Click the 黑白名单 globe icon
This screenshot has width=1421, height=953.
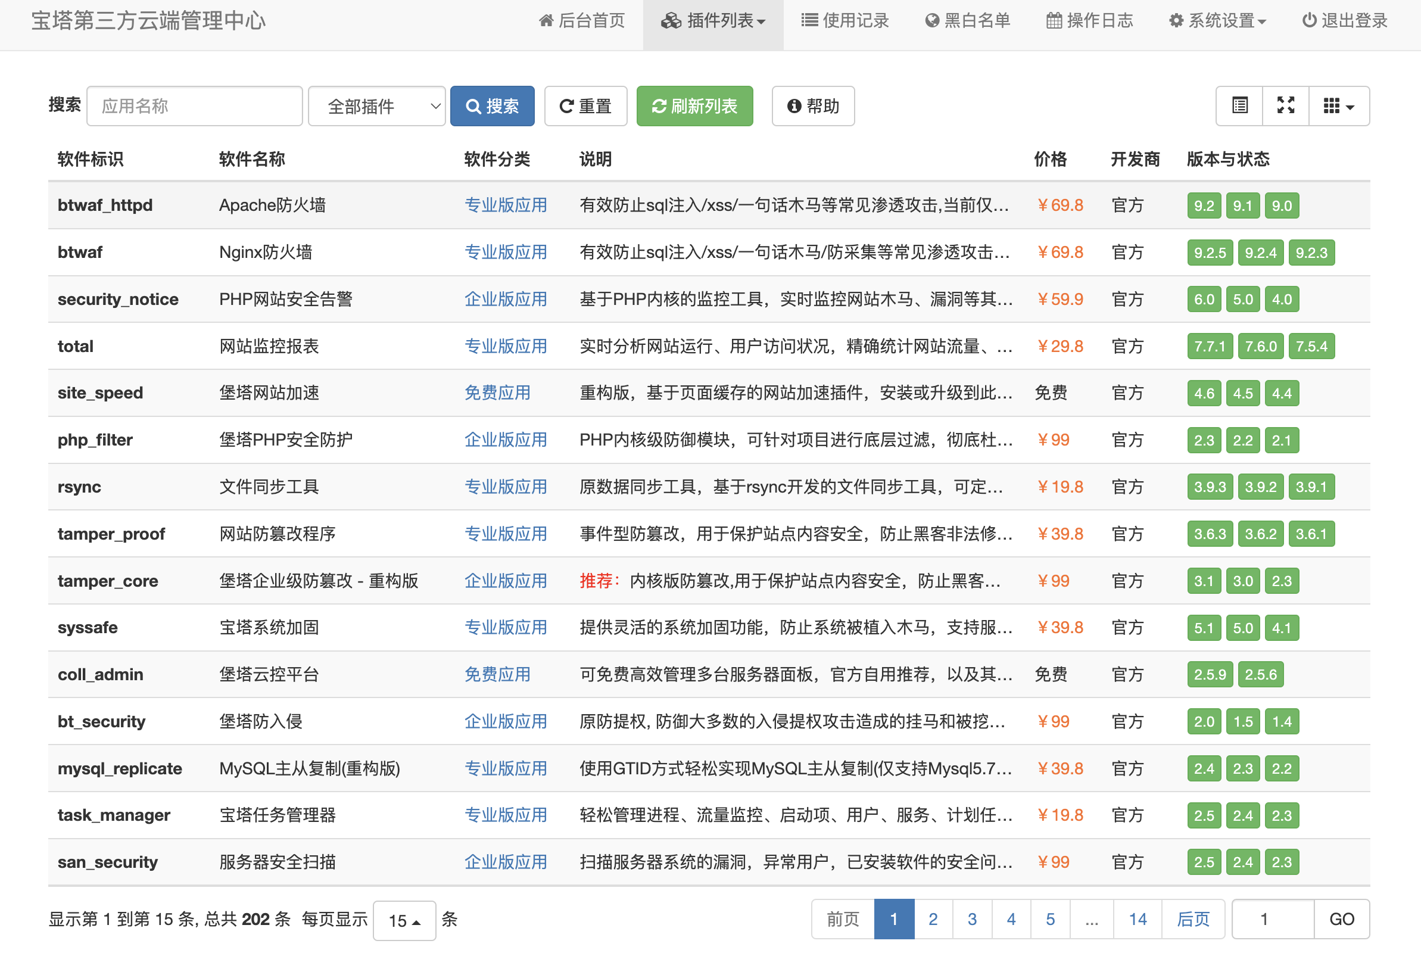tap(933, 20)
